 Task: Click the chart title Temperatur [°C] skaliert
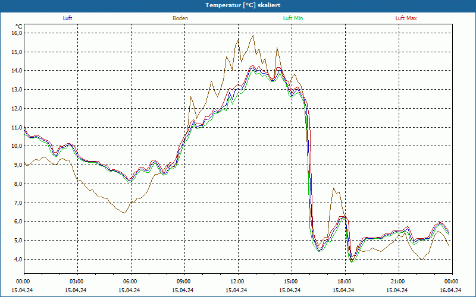point(243,5)
